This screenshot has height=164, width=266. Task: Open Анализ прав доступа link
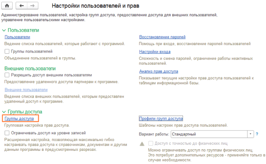pyautogui.click(x=159, y=71)
